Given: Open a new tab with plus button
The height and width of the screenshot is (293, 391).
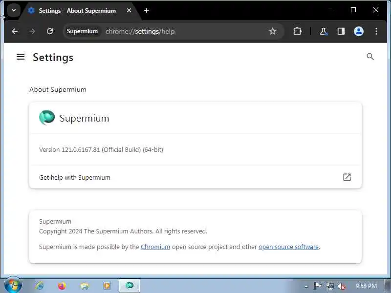Looking at the screenshot, I should [x=147, y=10].
